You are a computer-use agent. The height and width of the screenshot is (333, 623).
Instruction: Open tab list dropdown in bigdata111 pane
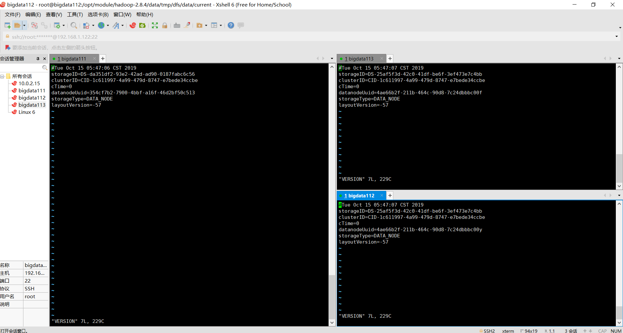[332, 59]
